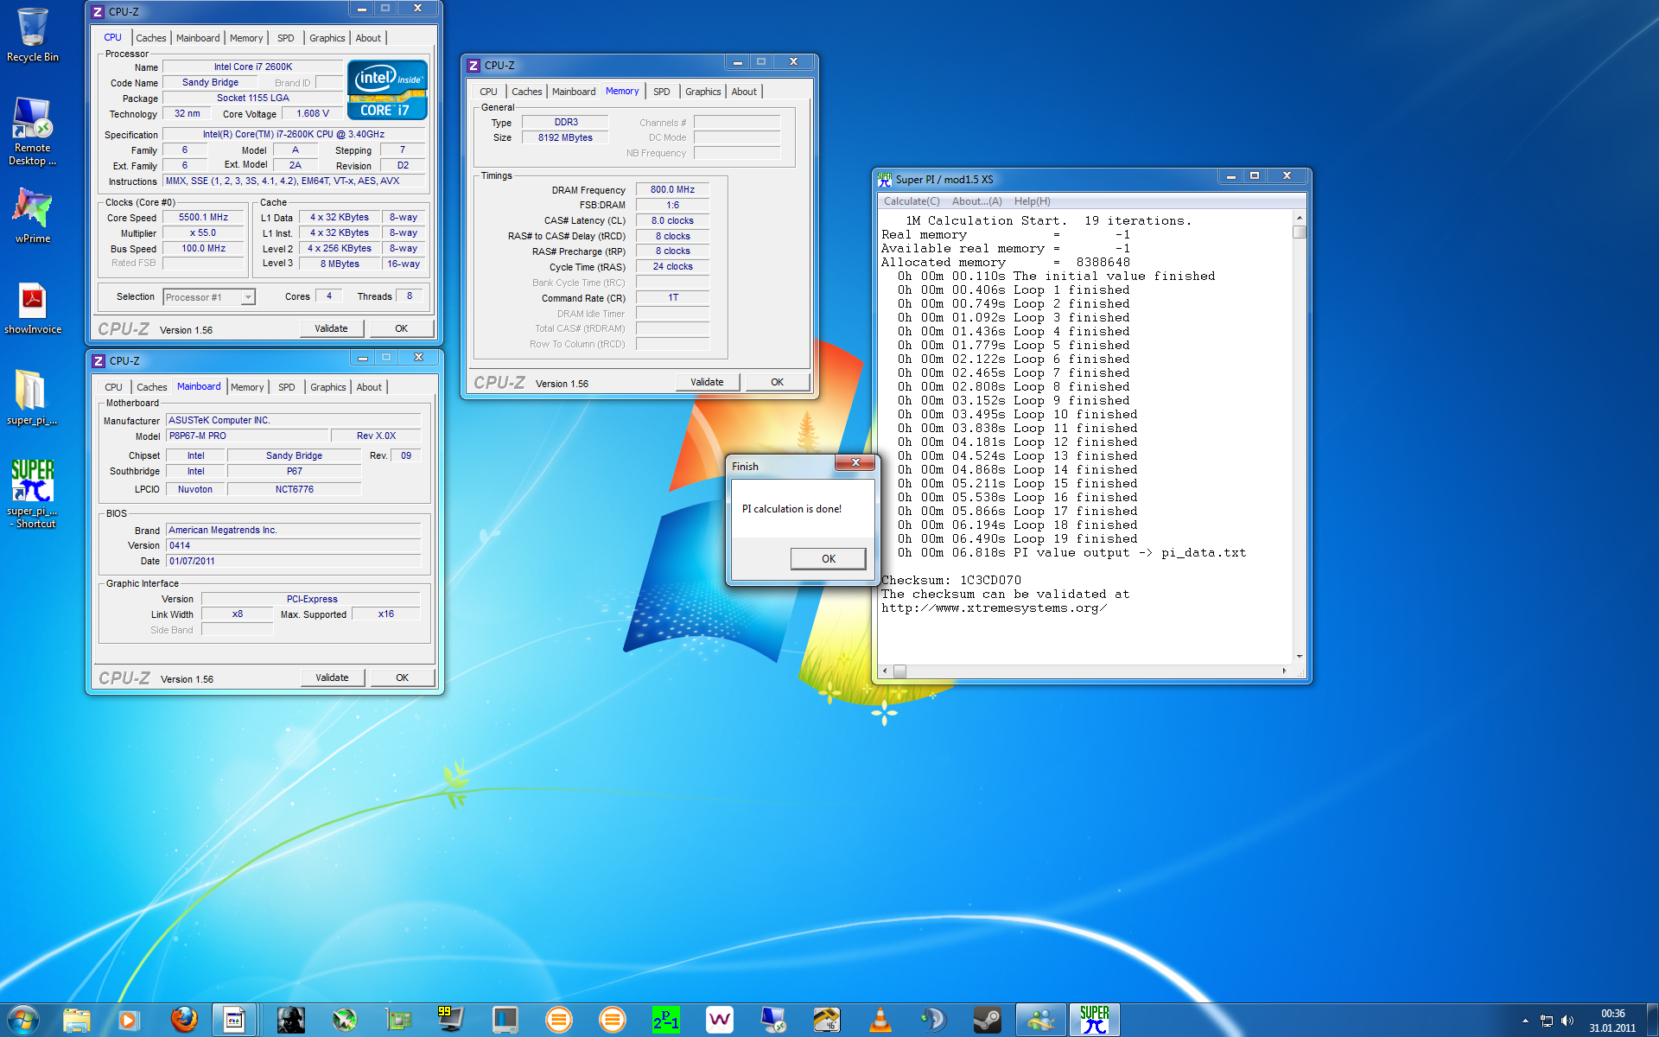Open Help(H) menu in Super PI
The height and width of the screenshot is (1037, 1659).
1032,201
